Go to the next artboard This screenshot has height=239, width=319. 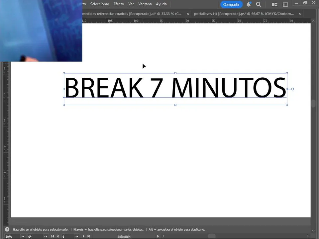point(83,236)
